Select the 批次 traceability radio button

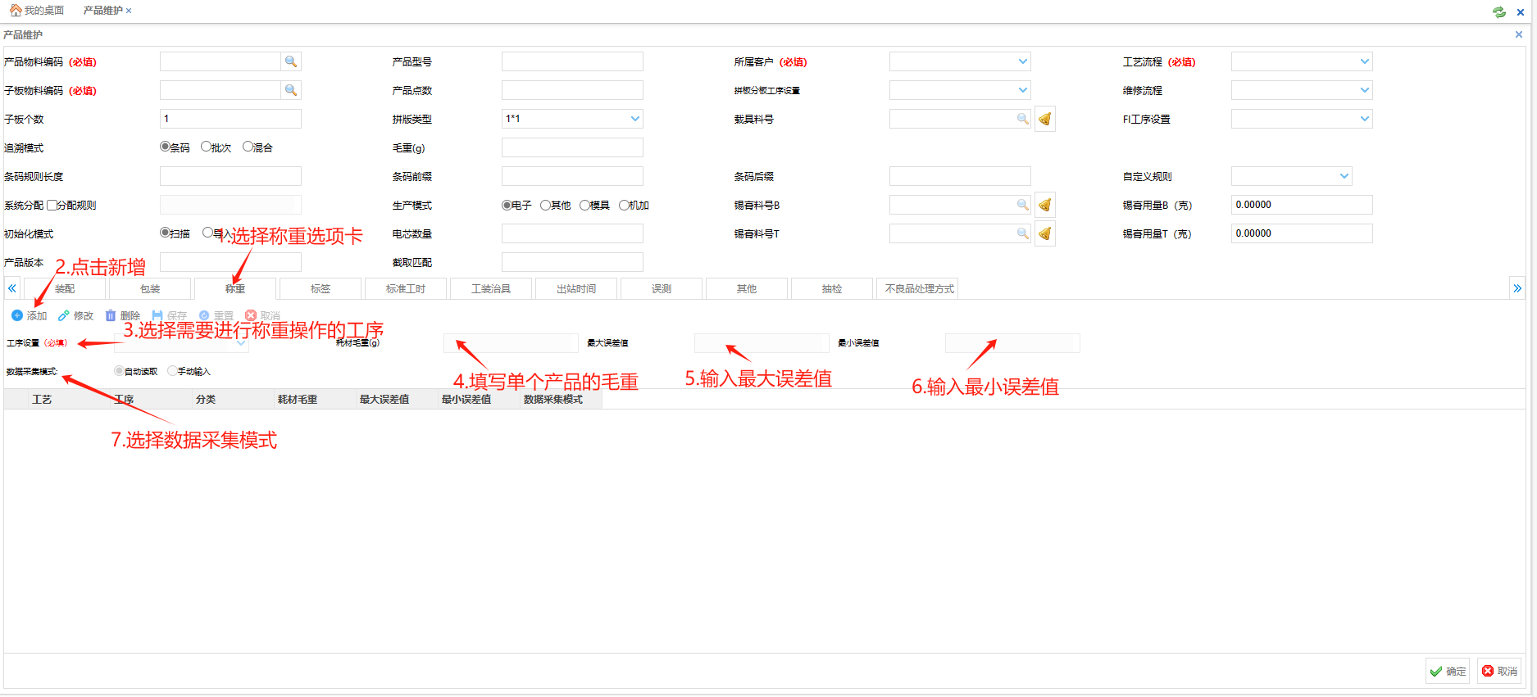pyautogui.click(x=207, y=147)
